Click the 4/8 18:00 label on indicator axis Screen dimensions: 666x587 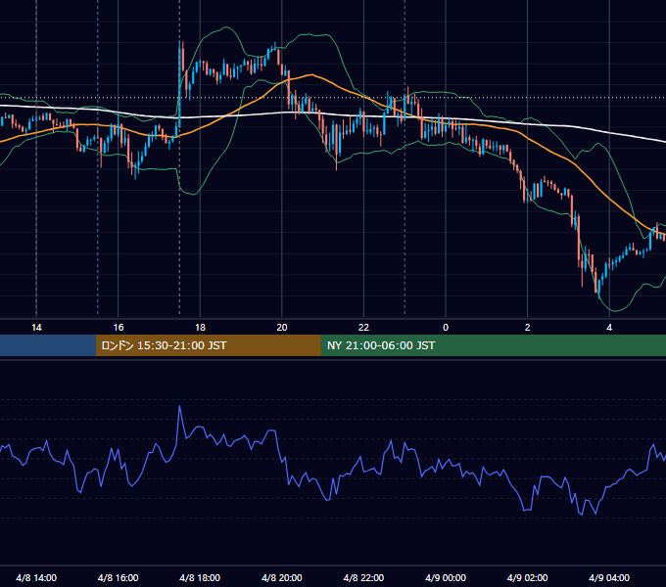[x=200, y=577]
